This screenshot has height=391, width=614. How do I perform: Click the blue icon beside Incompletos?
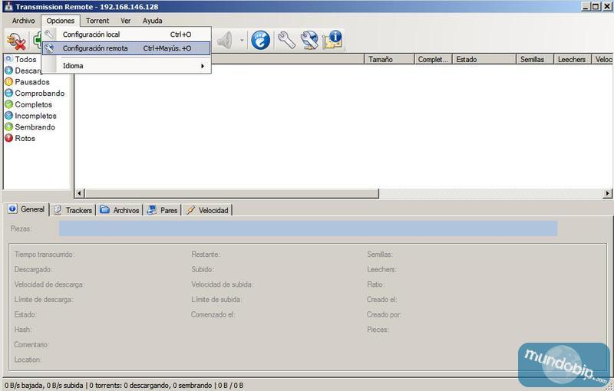[8, 116]
